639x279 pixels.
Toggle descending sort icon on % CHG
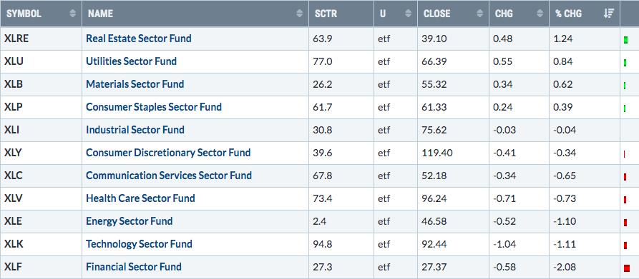(x=609, y=14)
